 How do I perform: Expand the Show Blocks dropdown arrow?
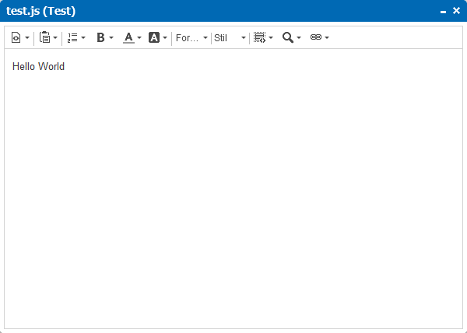(271, 38)
